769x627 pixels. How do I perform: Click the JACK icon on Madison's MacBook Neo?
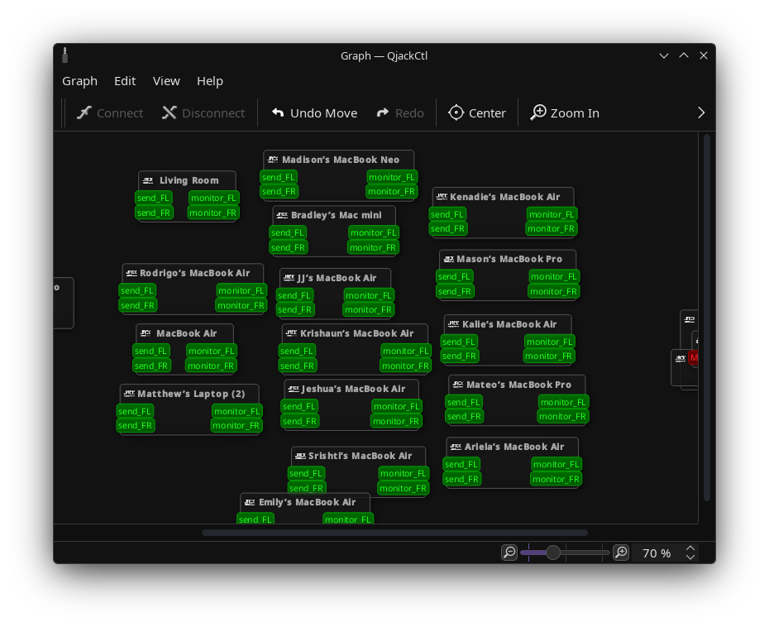(x=273, y=160)
